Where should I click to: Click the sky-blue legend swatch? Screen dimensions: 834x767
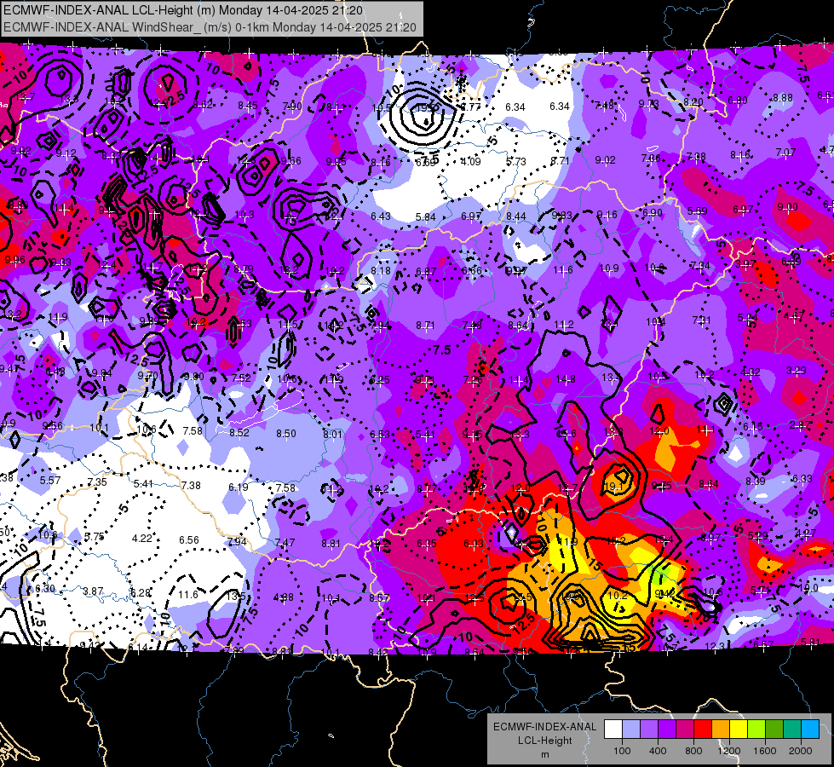coord(810,730)
